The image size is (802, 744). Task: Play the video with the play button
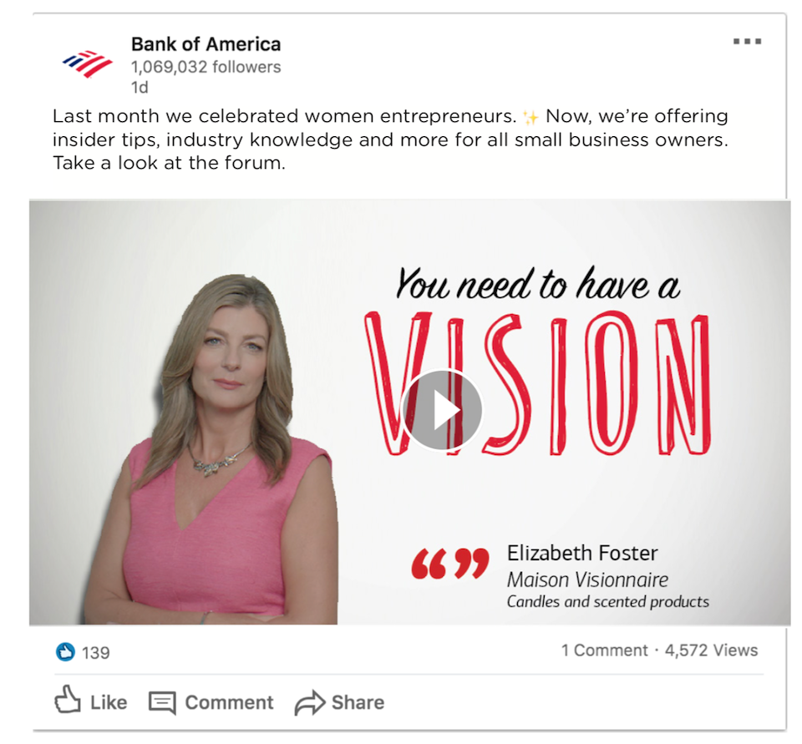(442, 410)
